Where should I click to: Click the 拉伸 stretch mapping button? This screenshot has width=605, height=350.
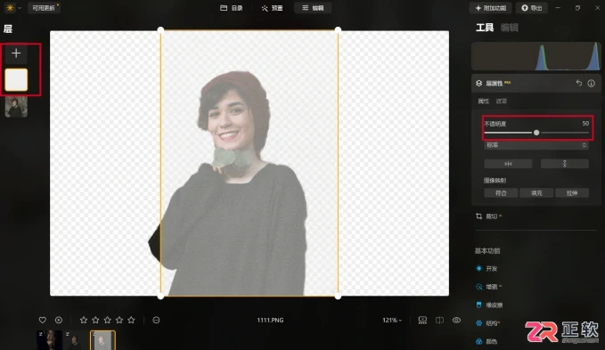(x=572, y=193)
